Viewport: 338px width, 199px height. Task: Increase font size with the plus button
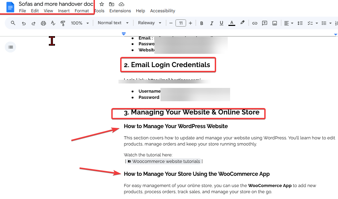[x=191, y=23]
